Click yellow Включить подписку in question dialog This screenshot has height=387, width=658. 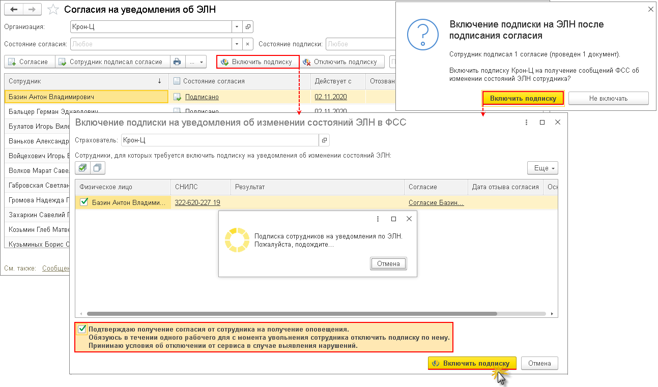tap(523, 98)
